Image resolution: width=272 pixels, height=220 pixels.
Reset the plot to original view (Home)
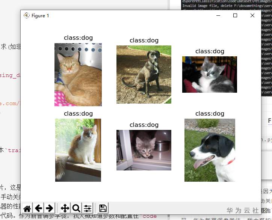point(27,208)
